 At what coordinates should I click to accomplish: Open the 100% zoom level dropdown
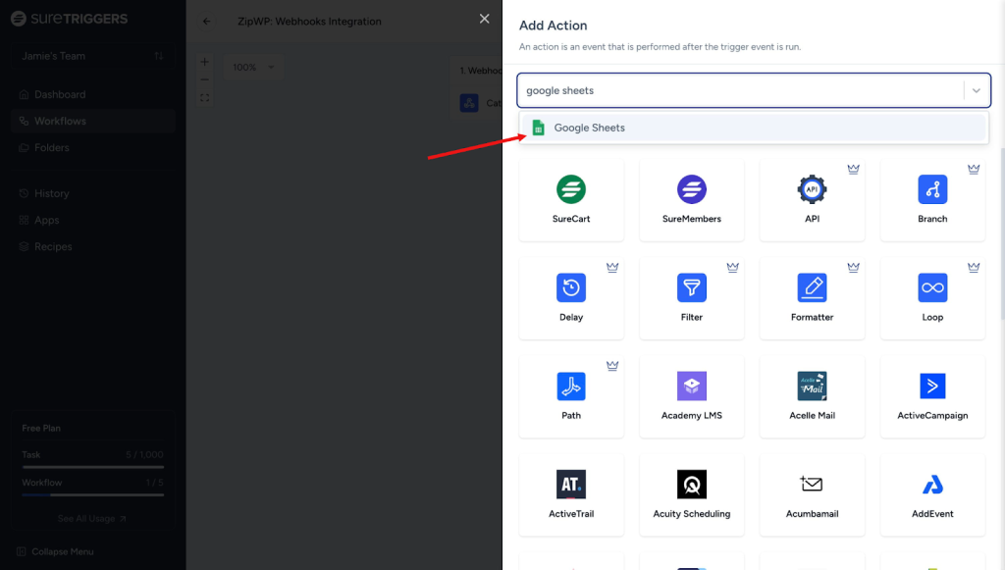(253, 68)
